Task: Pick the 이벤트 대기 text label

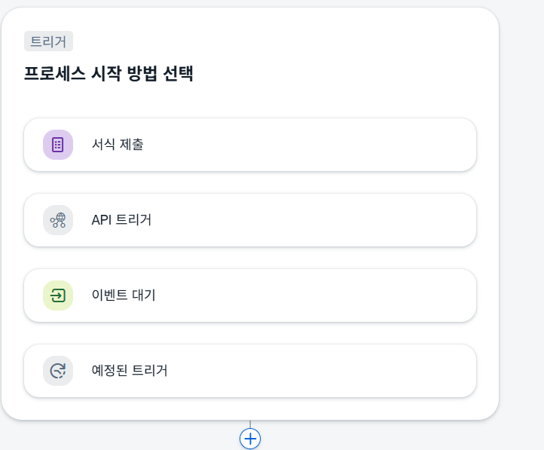Action: 124,295
